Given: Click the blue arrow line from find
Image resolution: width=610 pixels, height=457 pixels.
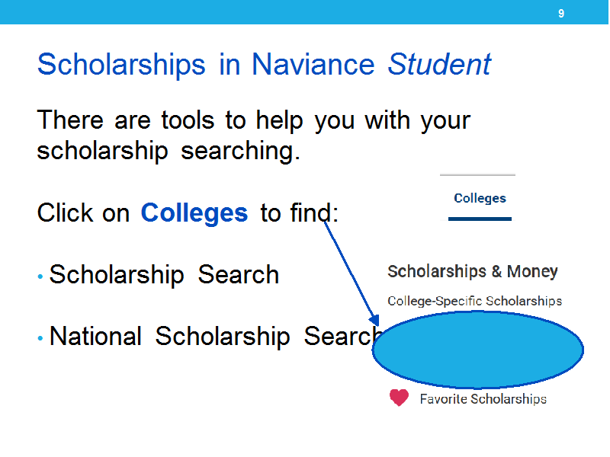Looking at the screenshot, I should coord(349,270).
